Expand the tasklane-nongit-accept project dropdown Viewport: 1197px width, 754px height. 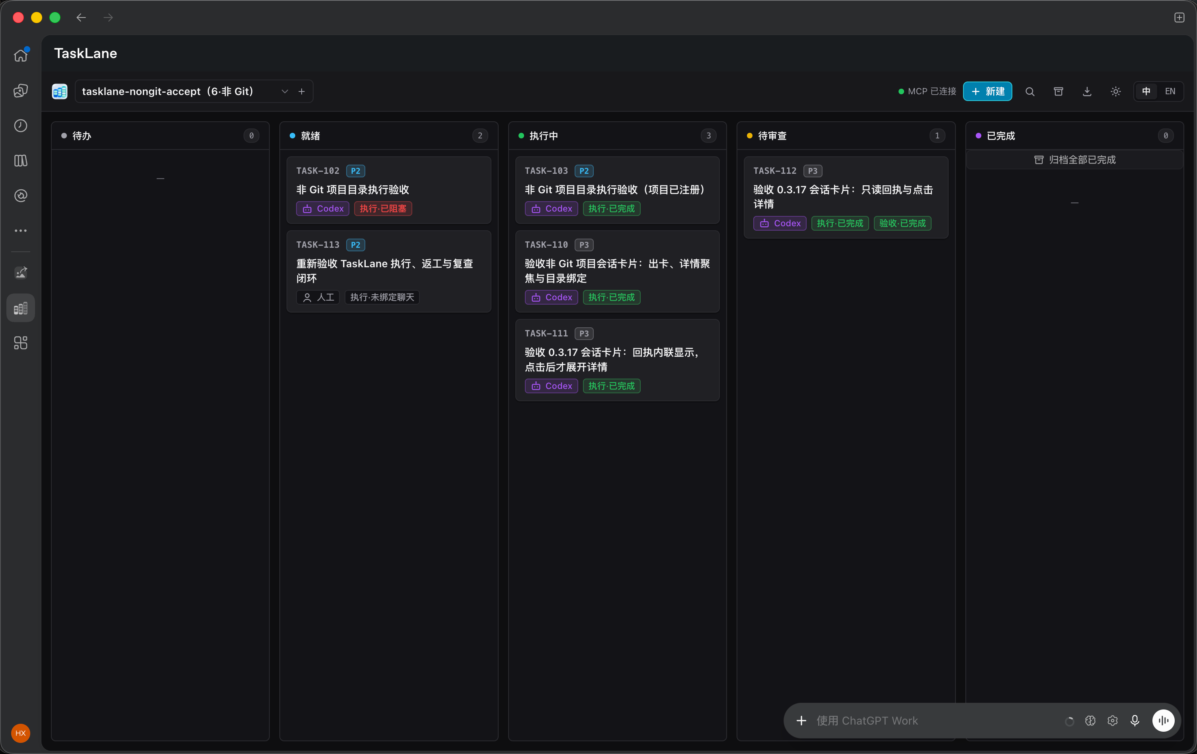point(285,91)
